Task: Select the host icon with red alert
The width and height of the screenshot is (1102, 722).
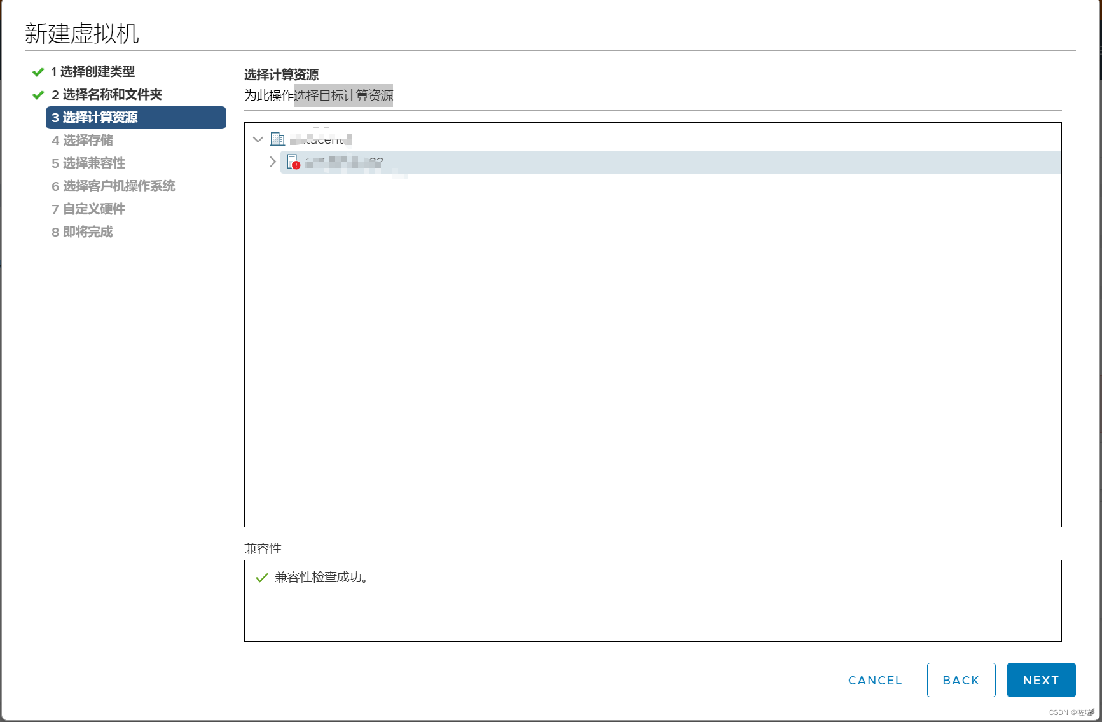Action: [x=293, y=162]
